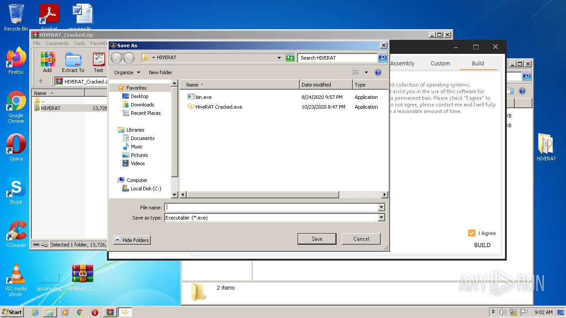Click the Start button
This screenshot has height=318, width=566.
tap(12, 312)
